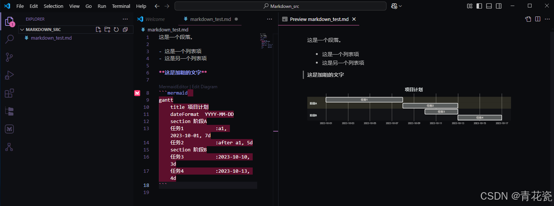This screenshot has width=554, height=206.
Task: Toggle the bottom Panel visibility
Action: tap(489, 6)
